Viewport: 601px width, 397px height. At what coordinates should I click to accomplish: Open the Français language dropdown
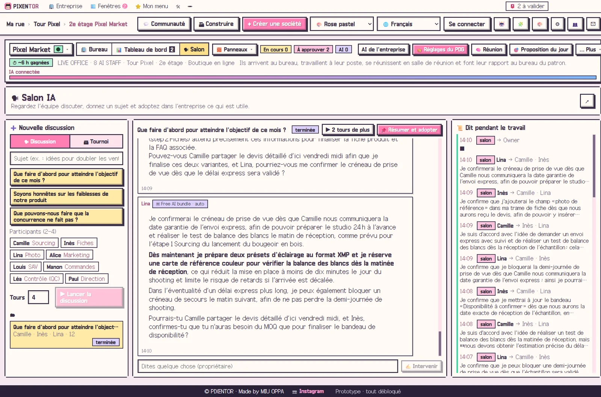(408, 24)
